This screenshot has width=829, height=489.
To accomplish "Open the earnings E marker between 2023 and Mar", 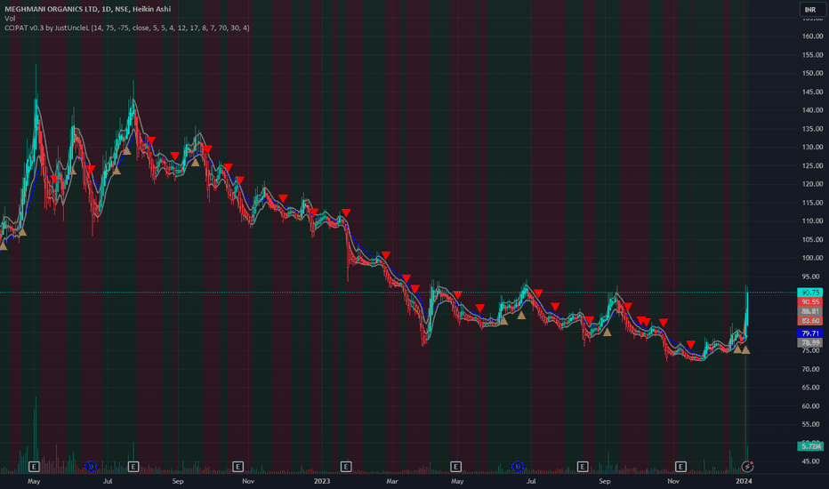I will (346, 466).
